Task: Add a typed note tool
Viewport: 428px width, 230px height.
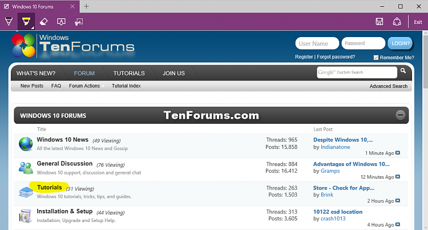Action: (61, 22)
